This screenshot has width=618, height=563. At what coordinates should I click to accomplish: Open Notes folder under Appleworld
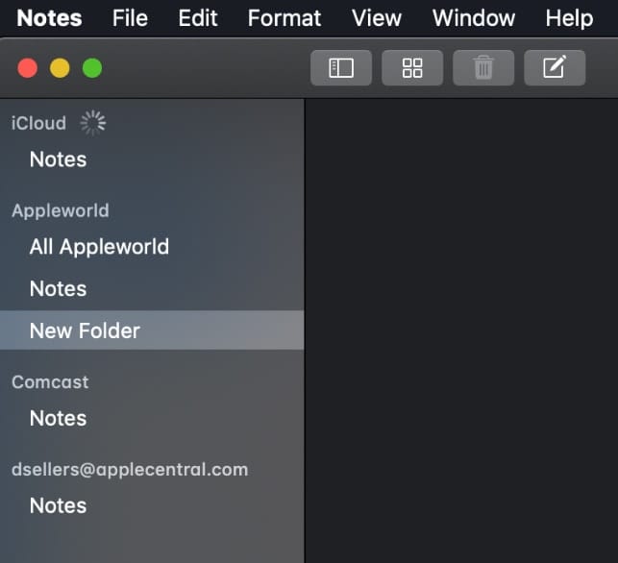click(x=58, y=289)
